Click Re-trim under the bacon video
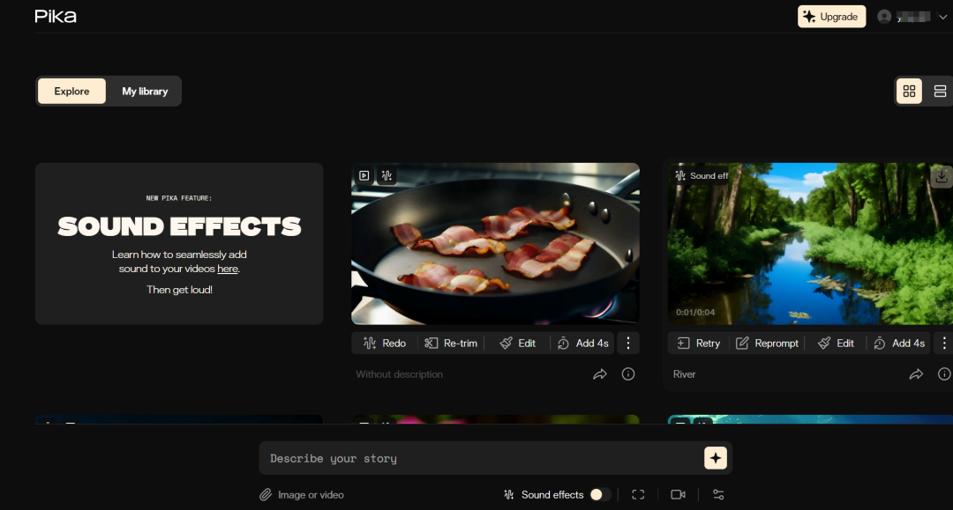 (x=451, y=344)
